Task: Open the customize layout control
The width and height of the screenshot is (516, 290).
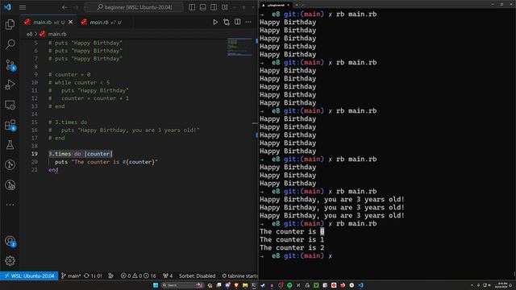Action: pyautogui.click(x=225, y=7)
